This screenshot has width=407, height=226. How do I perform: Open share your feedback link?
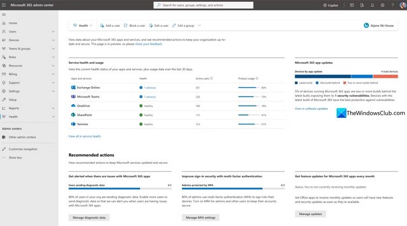[x=148, y=44]
